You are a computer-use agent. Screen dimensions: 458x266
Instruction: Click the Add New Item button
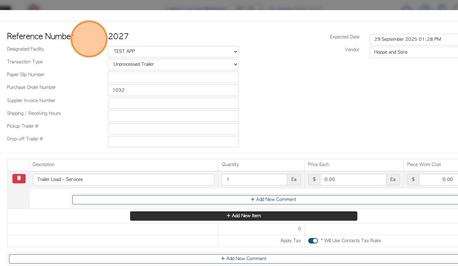[x=244, y=216]
